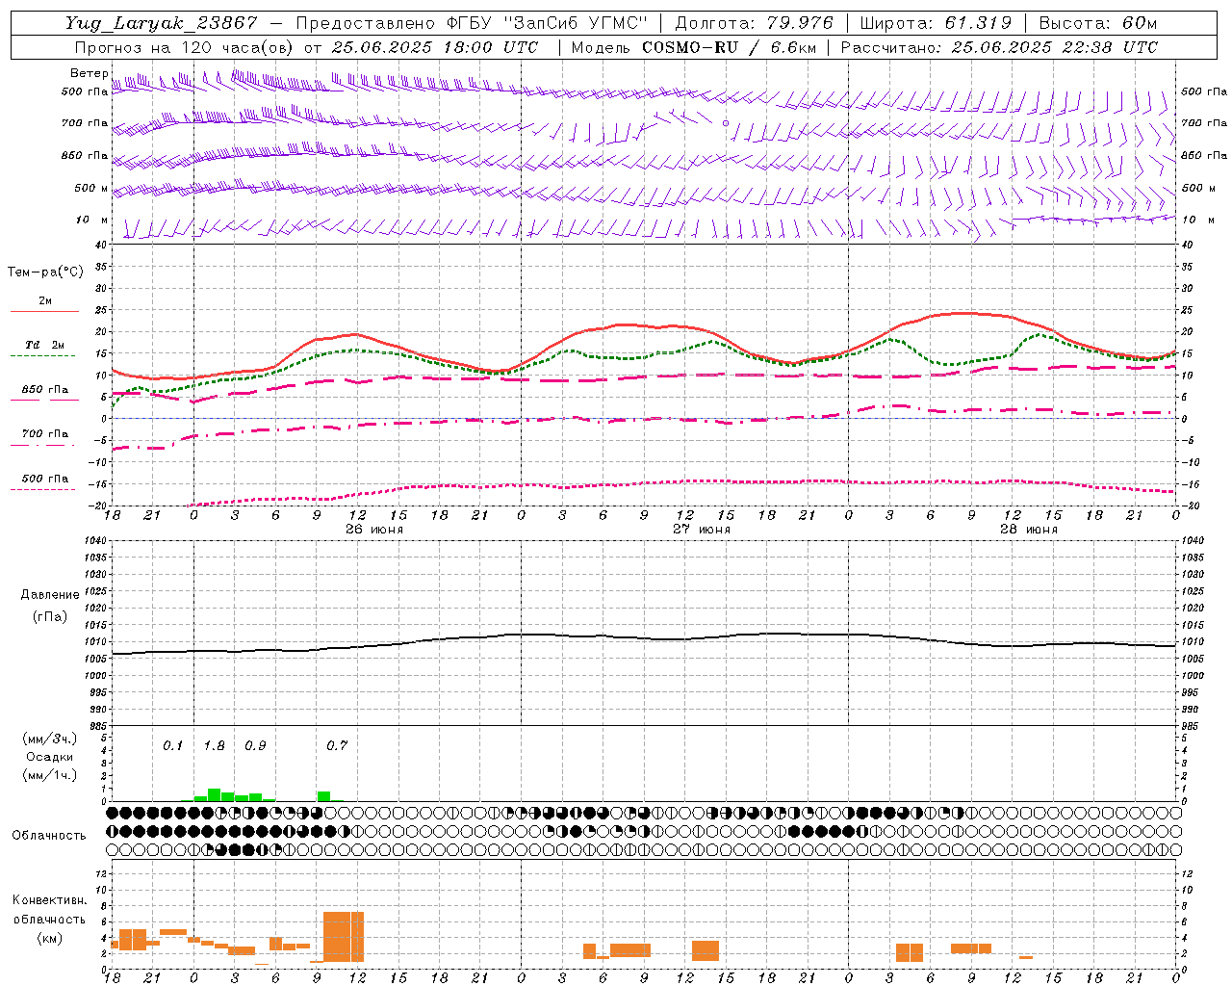1232x986 pixels.
Task: Click the 3-hour precipitation value '1.8'
Action: click(214, 746)
